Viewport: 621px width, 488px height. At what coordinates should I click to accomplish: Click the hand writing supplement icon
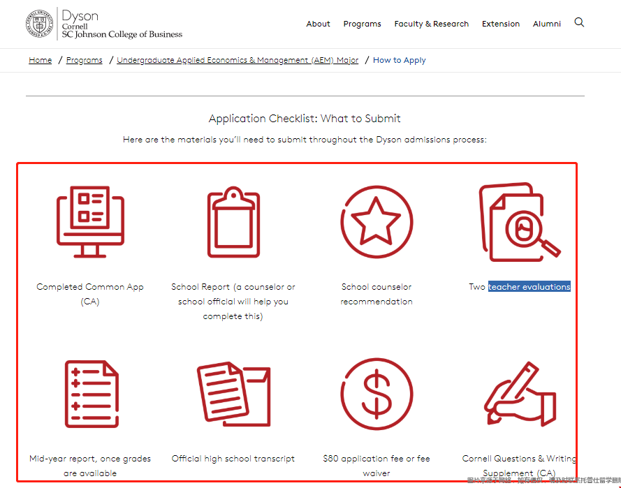tap(519, 394)
